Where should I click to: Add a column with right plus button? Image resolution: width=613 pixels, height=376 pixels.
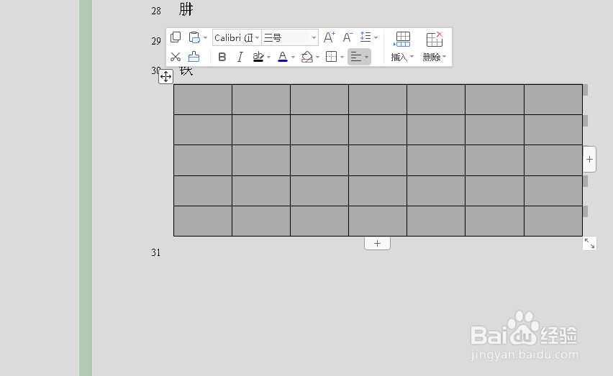589,160
